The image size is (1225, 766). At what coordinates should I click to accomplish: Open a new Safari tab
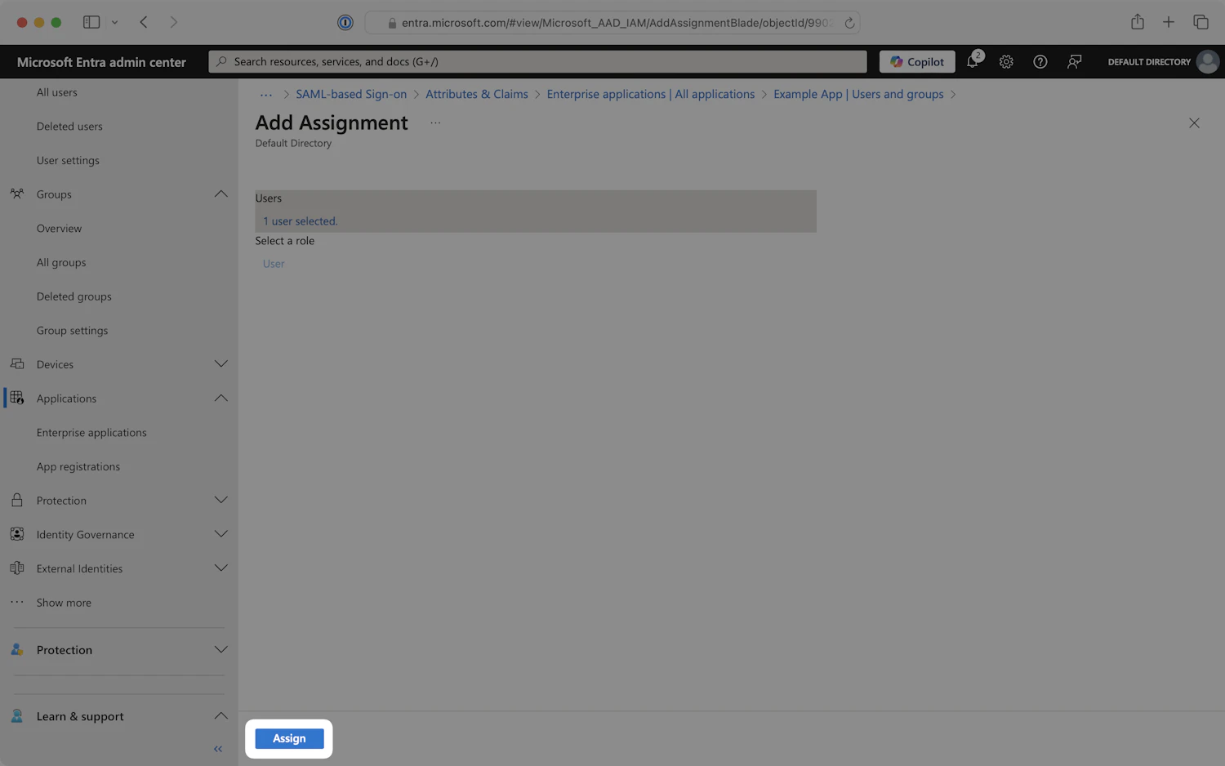pos(1169,22)
